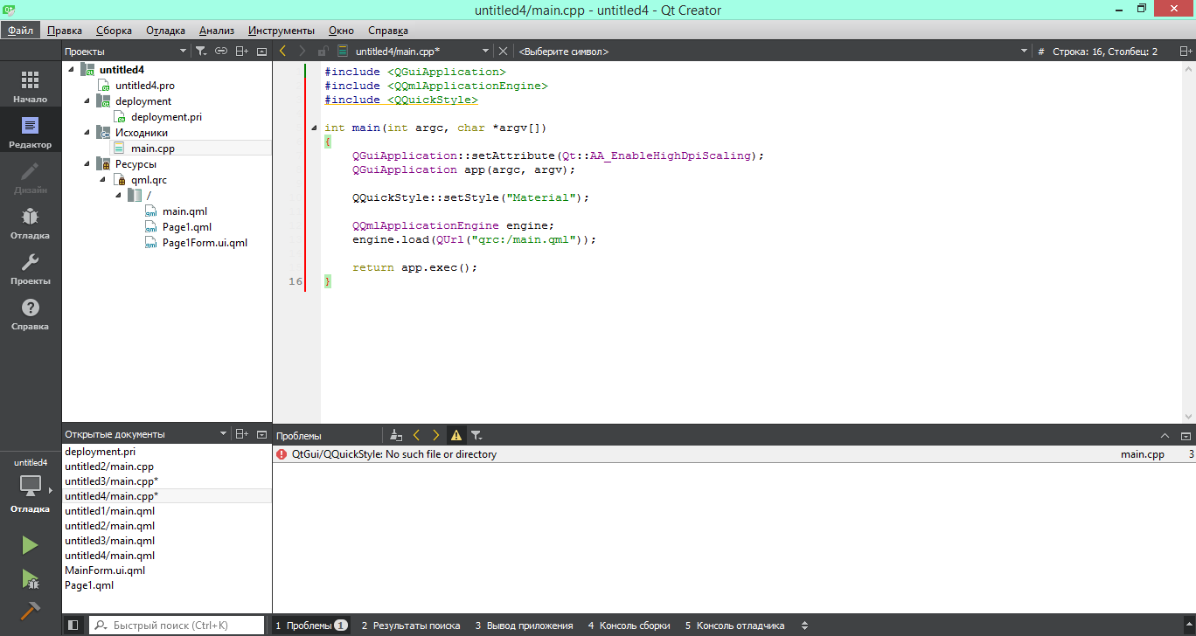1196x636 pixels.
Task: Toggle left sidebar visibility button
Action: [73, 626]
